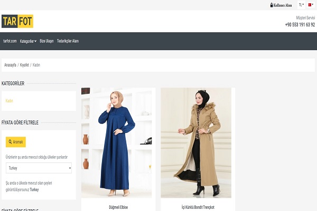The width and height of the screenshot is (317, 211).
Task: Open the Turkey country select box
Action: (x=39, y=168)
